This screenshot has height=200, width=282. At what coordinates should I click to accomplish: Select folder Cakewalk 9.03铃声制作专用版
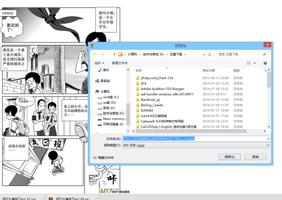[x=160, y=121]
